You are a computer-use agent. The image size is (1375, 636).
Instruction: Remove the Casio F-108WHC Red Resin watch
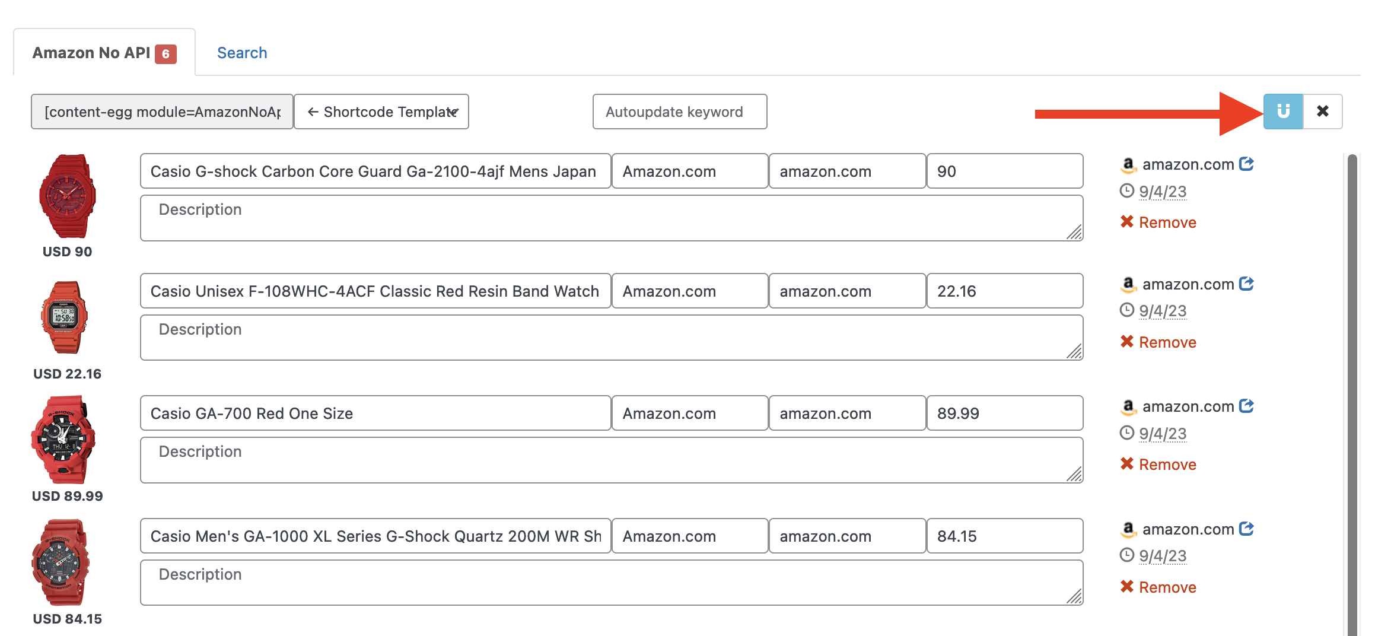(1158, 342)
